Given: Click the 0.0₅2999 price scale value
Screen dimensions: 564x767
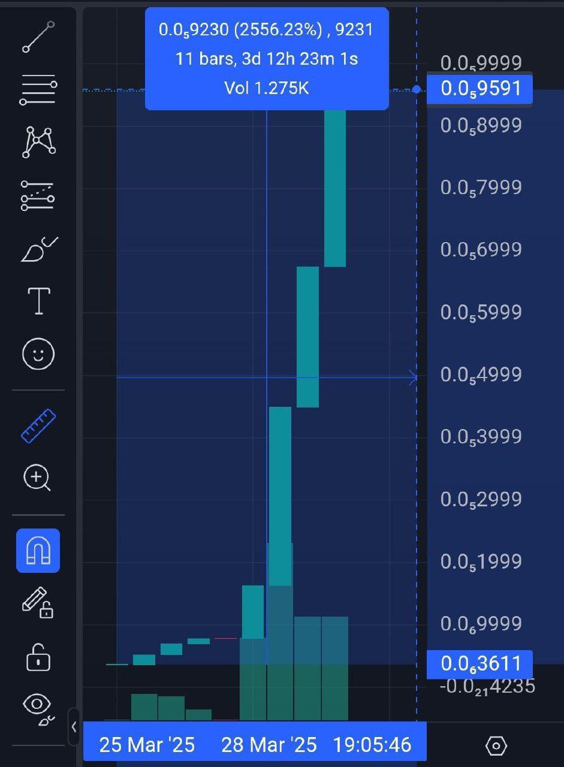Looking at the screenshot, I should pos(481,500).
